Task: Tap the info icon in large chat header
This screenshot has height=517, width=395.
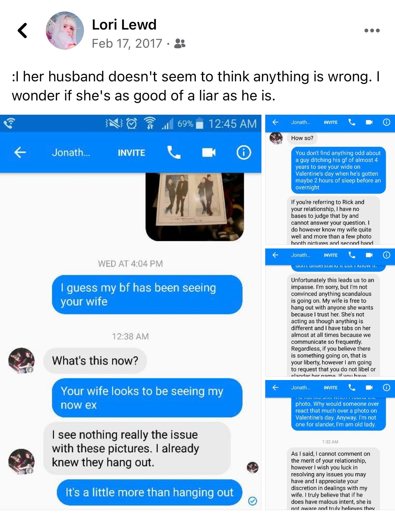Action: tap(244, 153)
